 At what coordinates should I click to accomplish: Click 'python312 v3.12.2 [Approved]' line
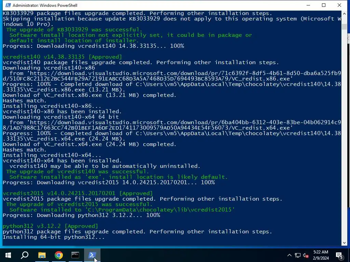pyautogui.click(x=50, y=226)
